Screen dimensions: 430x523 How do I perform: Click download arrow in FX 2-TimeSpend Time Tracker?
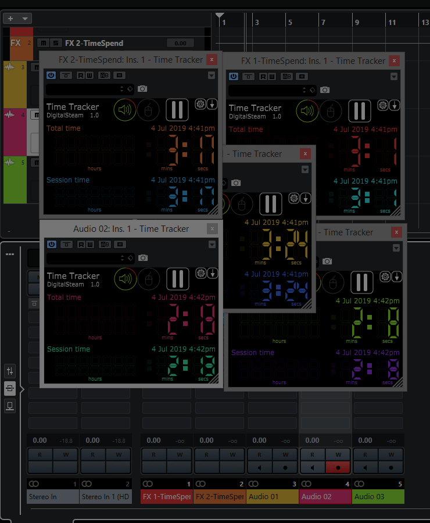pos(212,104)
